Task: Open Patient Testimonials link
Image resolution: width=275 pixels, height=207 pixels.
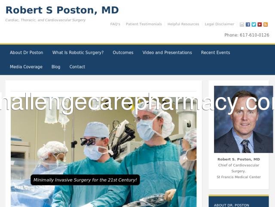Action: coord(144,24)
